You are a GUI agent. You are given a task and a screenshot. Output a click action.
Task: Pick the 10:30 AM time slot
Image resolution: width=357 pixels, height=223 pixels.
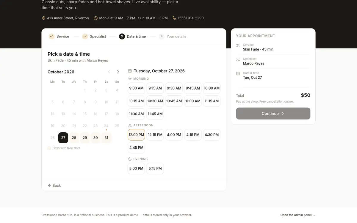click(155, 101)
